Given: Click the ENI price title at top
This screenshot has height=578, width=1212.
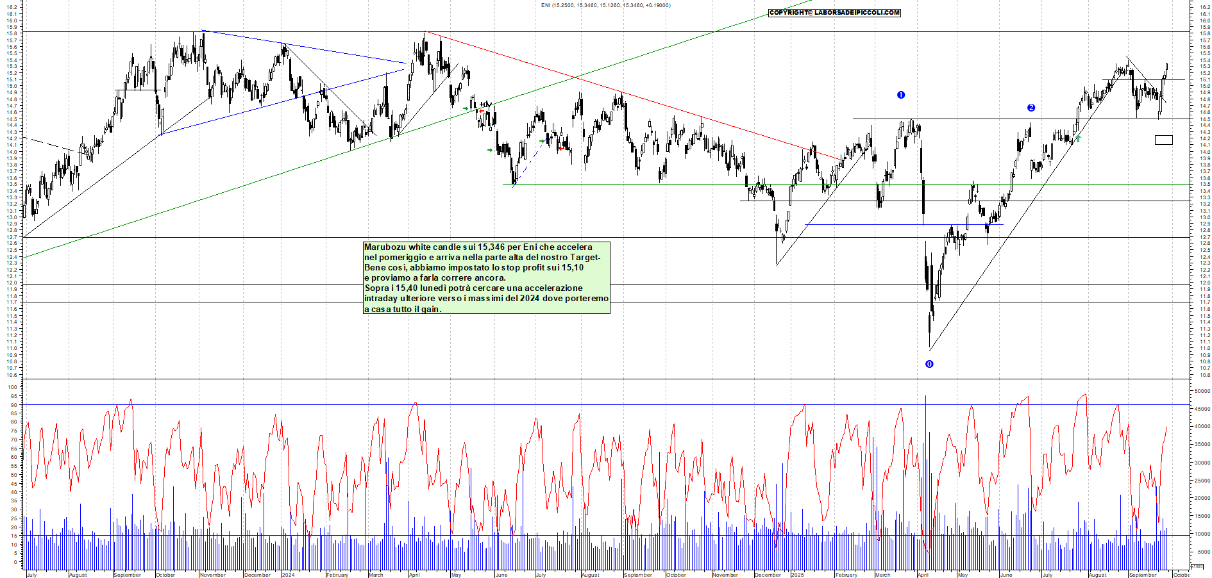Looking at the screenshot, I should pyautogui.click(x=606, y=5).
